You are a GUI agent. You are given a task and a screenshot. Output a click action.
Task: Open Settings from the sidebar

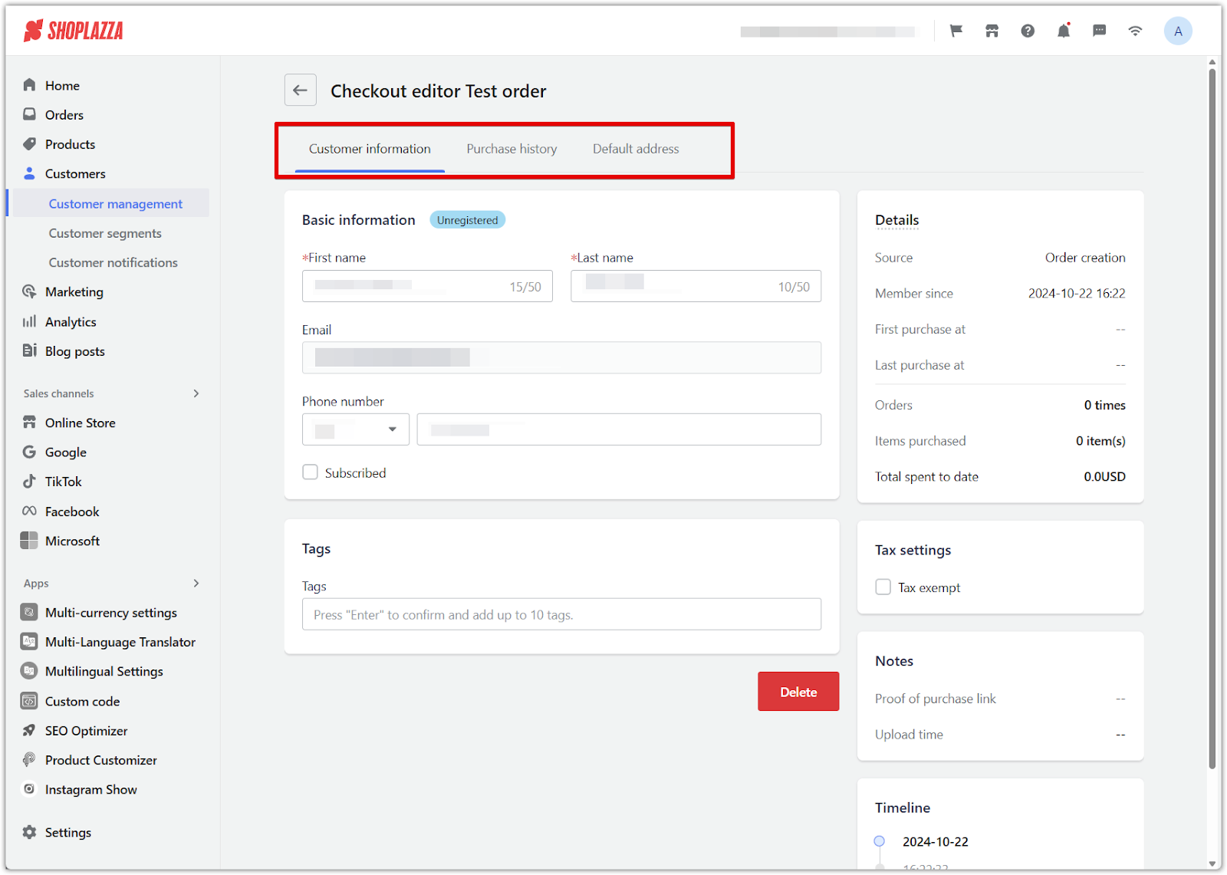67,832
